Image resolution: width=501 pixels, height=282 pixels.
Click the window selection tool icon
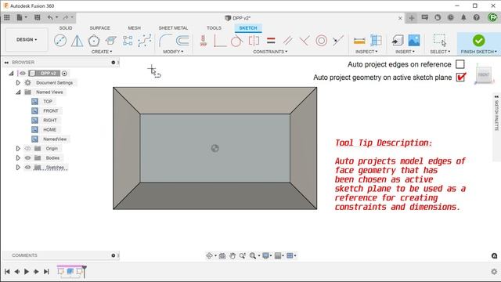coord(440,40)
